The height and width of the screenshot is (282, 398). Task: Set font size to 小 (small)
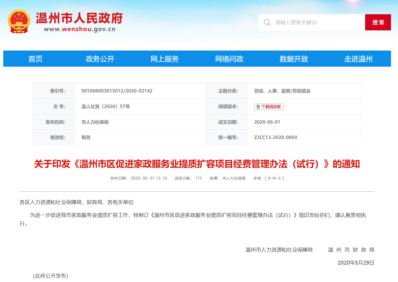(x=279, y=178)
